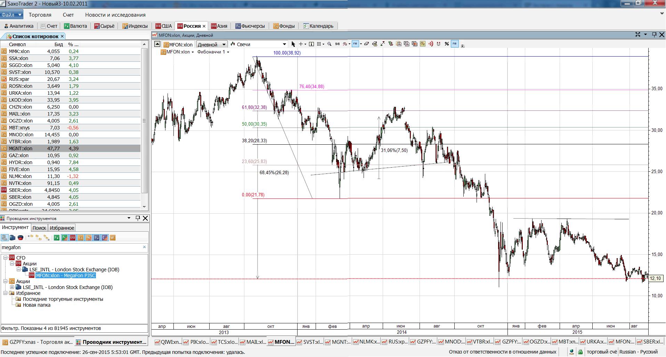Click the magnet snap icon

(438, 44)
